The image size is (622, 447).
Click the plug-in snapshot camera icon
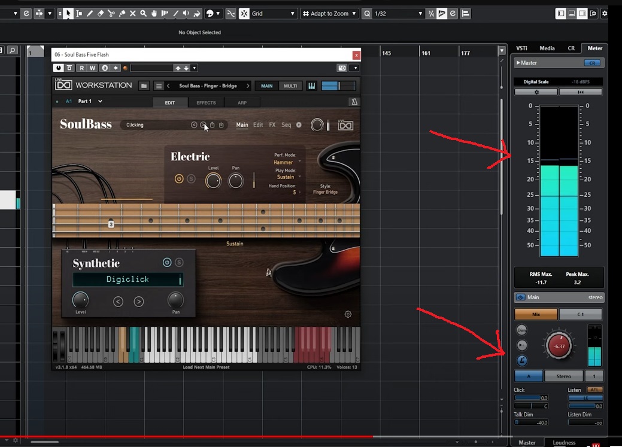(x=342, y=68)
